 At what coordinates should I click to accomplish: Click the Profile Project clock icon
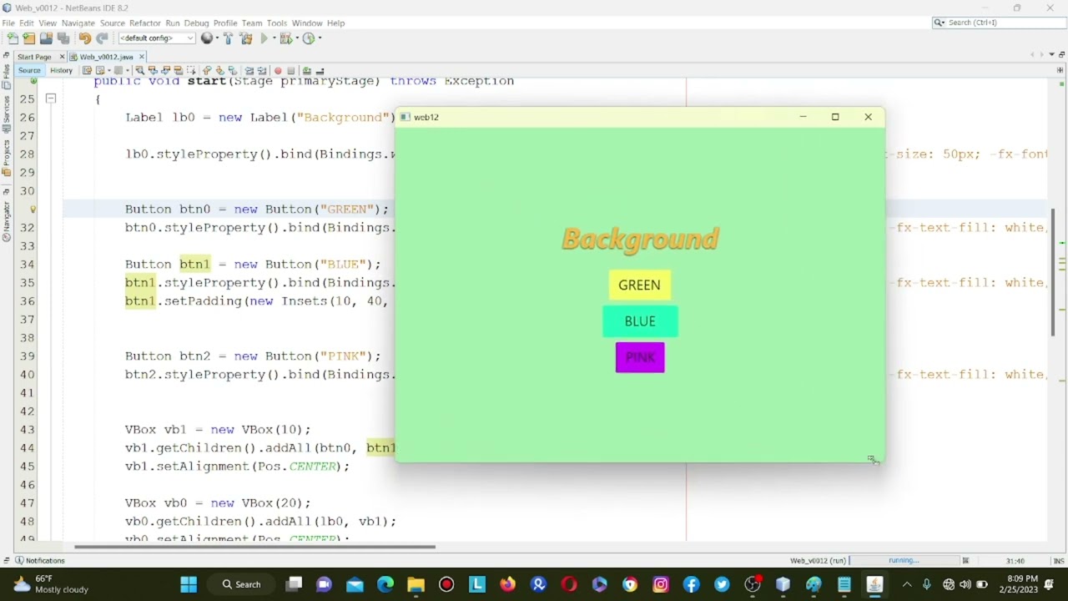[x=308, y=38]
